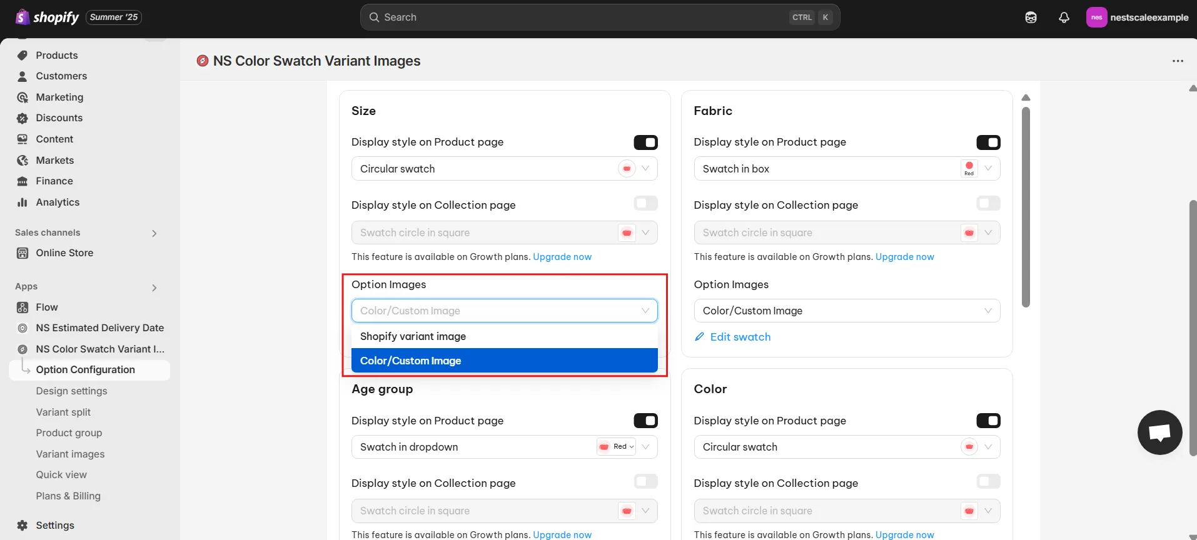Click the Content icon in sidebar
1197x540 pixels.
pyautogui.click(x=23, y=139)
